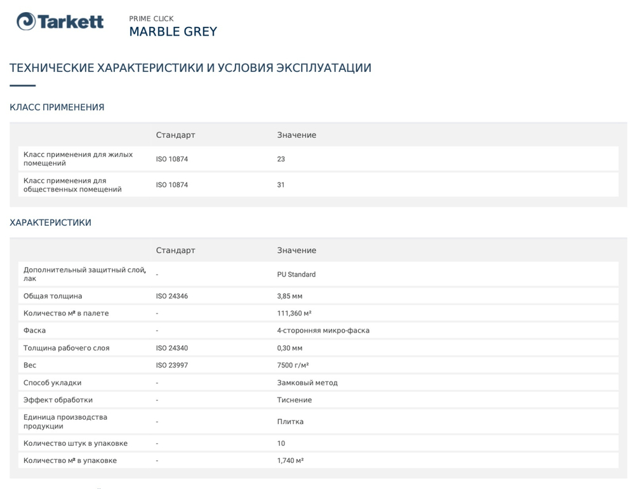This screenshot has height=489, width=635.
Task: Click the Вес row value 7500 г/м²
Action: (293, 365)
